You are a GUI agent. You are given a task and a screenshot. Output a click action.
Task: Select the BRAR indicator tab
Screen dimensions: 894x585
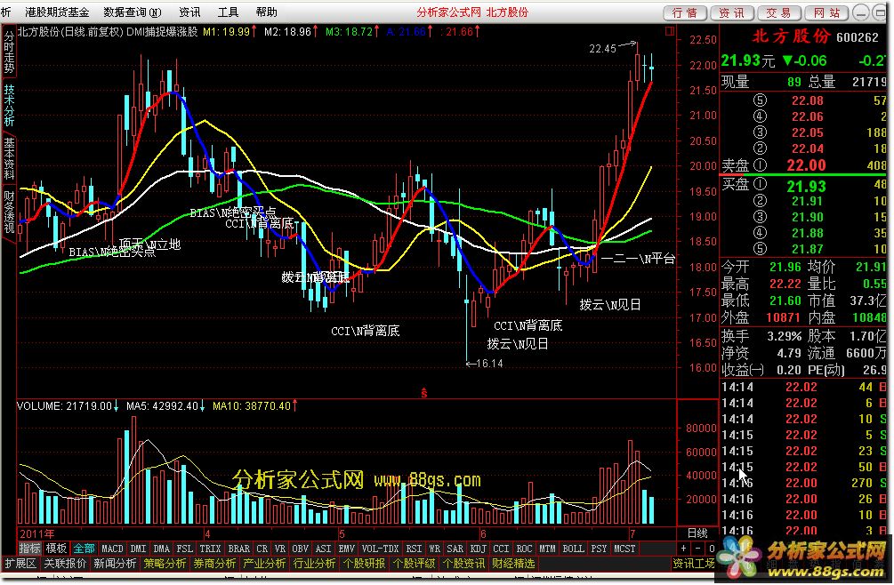coord(239,549)
